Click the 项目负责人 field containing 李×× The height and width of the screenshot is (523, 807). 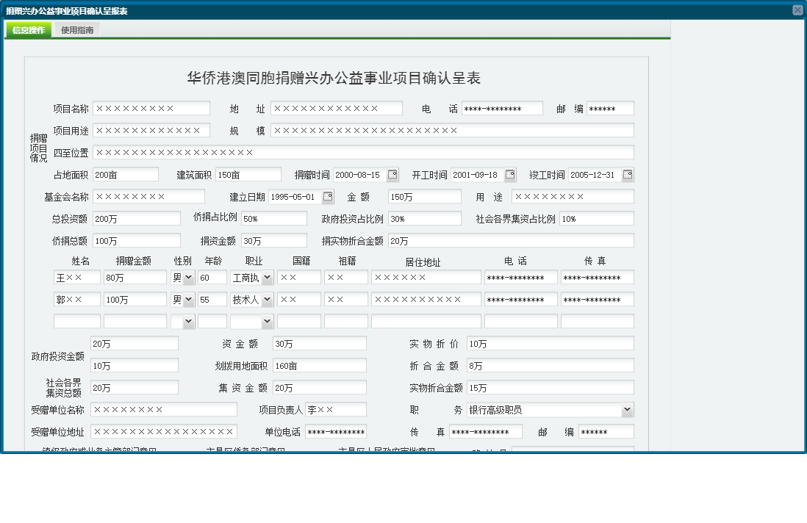335,410
